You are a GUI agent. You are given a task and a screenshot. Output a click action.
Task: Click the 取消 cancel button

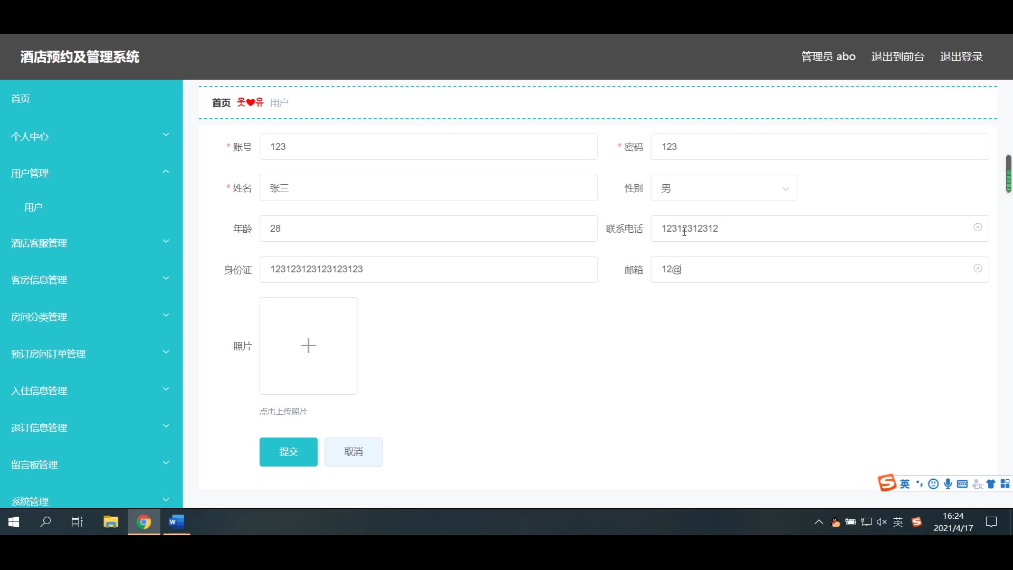353,452
